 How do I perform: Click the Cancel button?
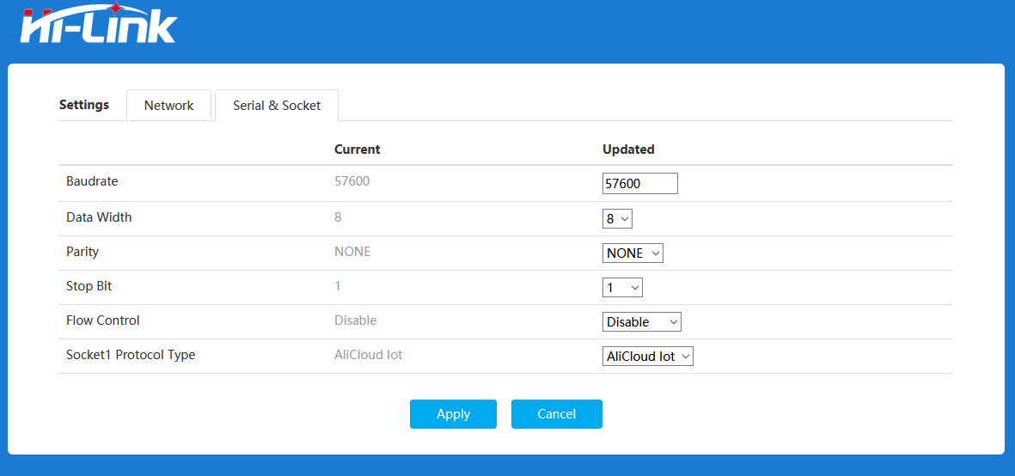[556, 414]
